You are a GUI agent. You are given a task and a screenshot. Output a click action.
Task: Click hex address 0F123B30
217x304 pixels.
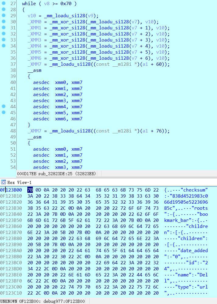pos(11,208)
